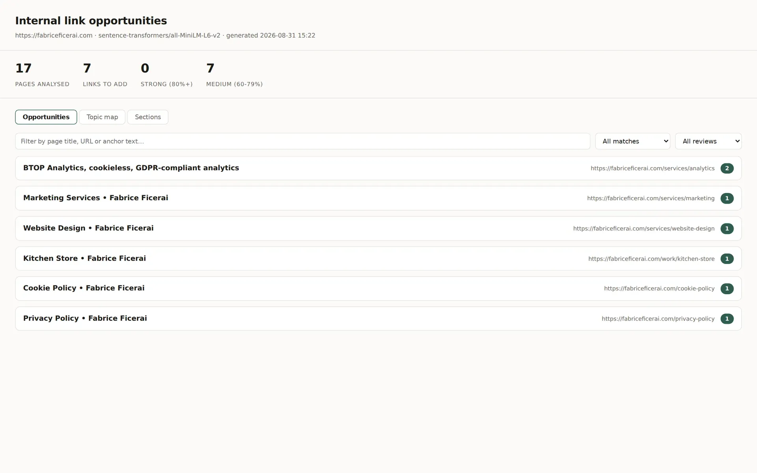Expand the Kitchen Store row
757x473 pixels.
(378, 259)
